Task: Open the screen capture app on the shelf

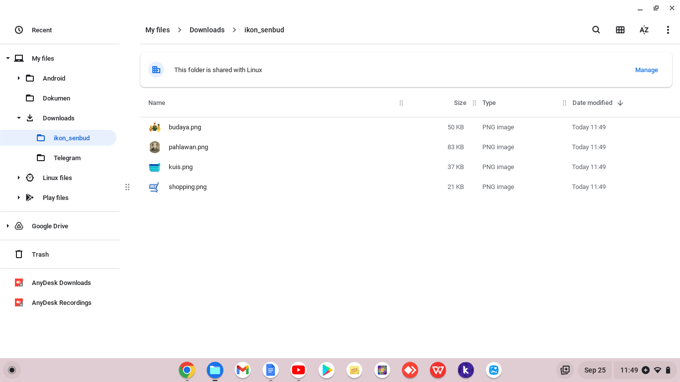Action: point(493,370)
